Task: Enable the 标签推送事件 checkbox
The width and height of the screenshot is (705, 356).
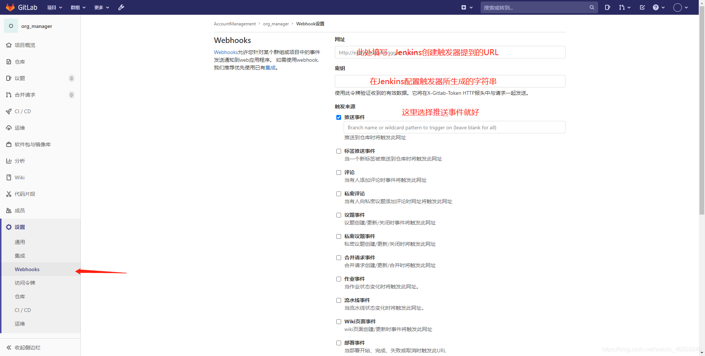Action: (339, 151)
